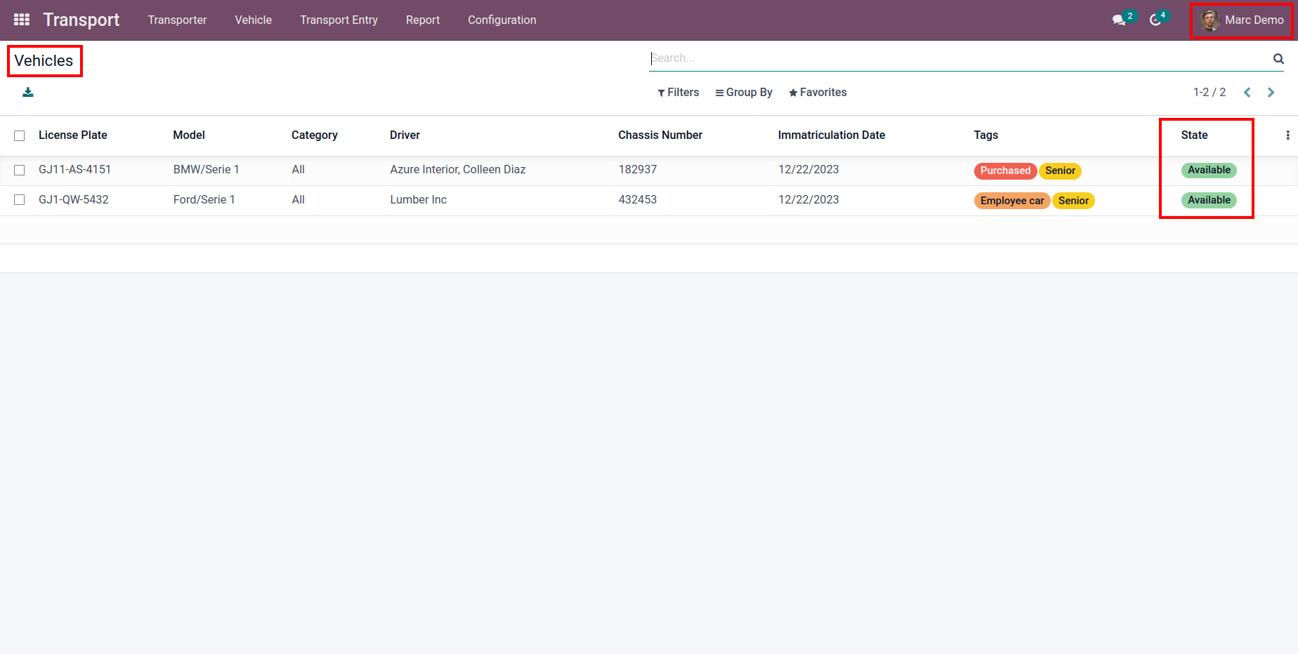Check the GJ1-QW-5432 row checkbox
1298x654 pixels.
point(20,200)
